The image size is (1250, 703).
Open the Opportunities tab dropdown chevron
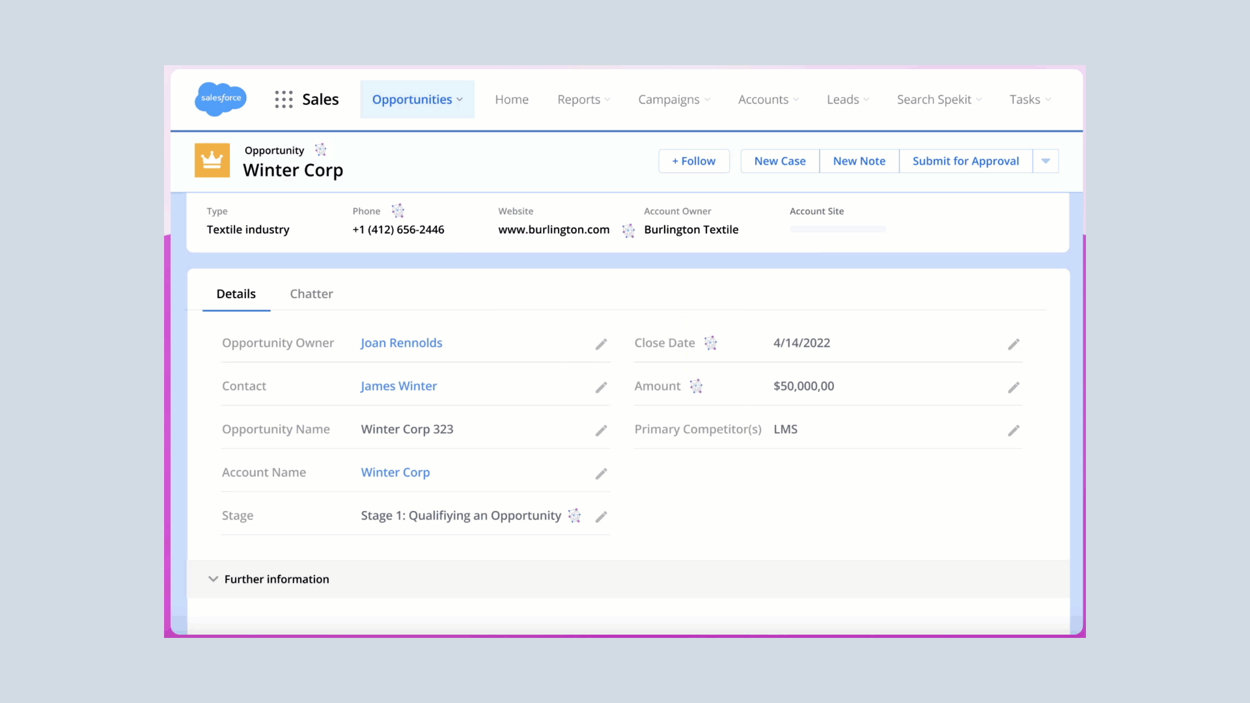[x=460, y=100]
